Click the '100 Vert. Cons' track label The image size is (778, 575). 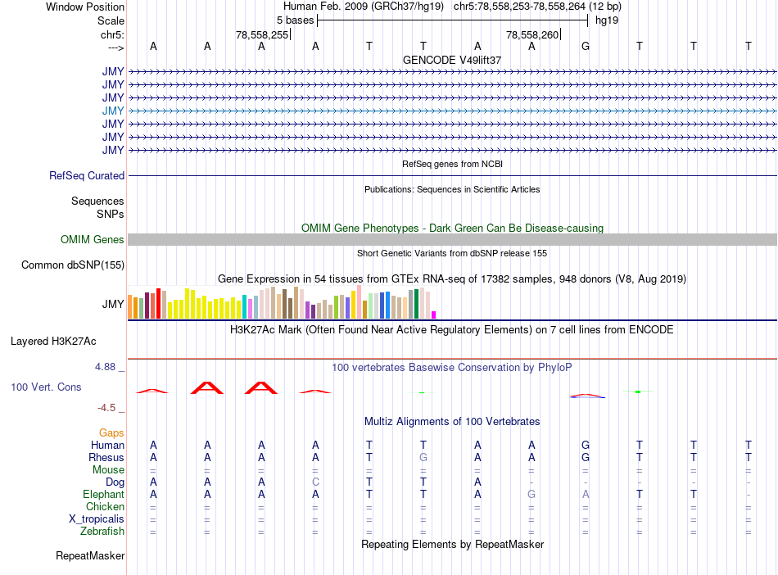[x=46, y=387]
